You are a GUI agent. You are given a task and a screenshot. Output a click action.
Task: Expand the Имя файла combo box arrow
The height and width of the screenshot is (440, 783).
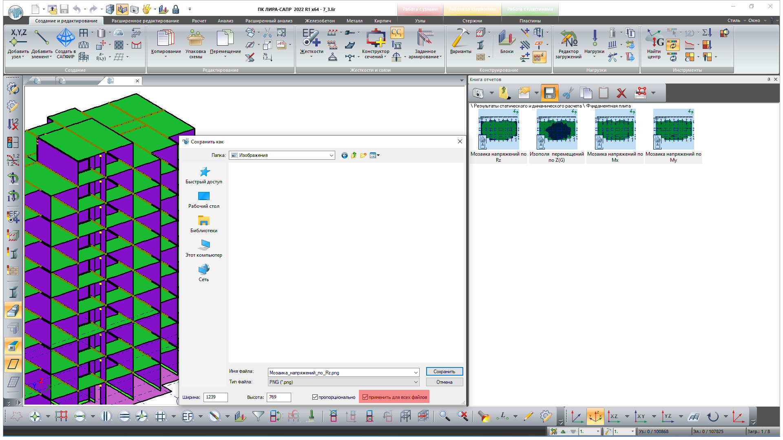tap(416, 373)
